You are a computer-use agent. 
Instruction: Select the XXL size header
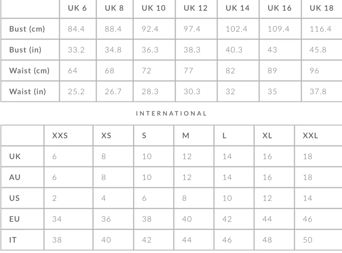coord(310,135)
